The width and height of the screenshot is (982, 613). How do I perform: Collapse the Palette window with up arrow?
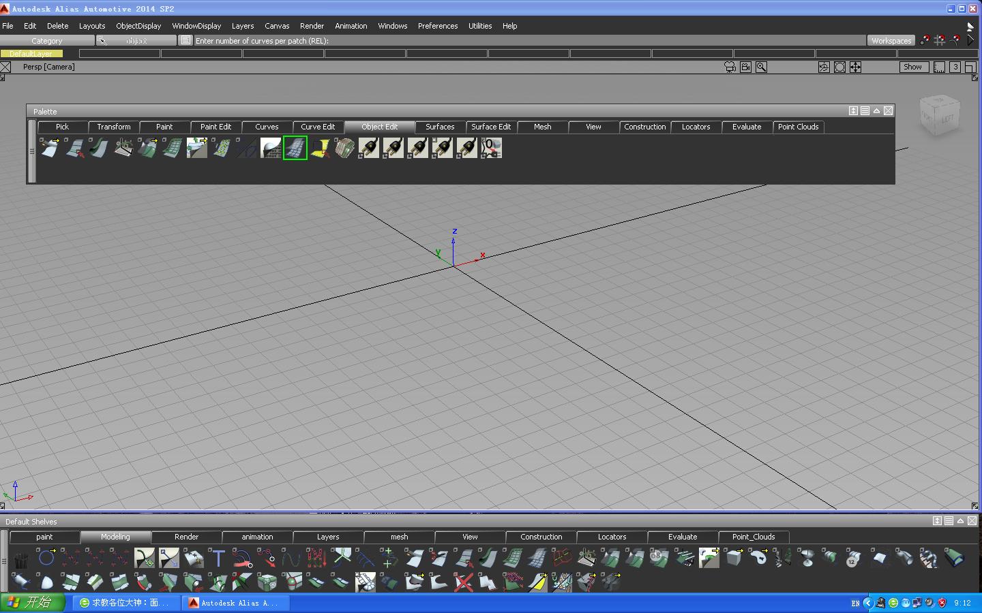(x=876, y=111)
